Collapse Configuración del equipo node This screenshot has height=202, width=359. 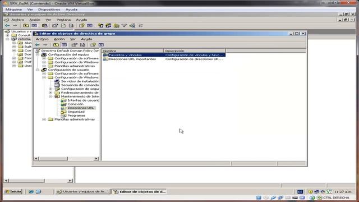click(38, 54)
